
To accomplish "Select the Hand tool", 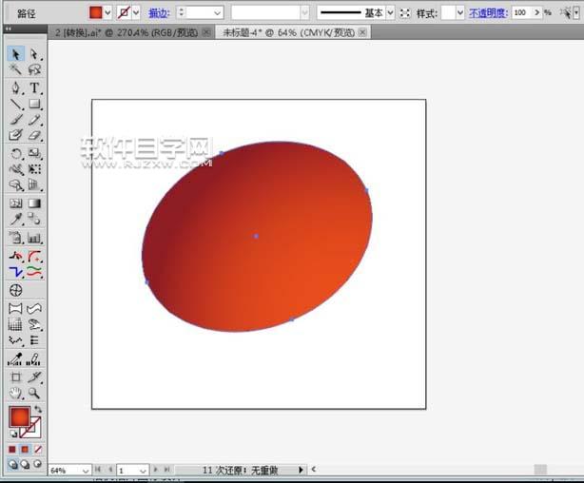I will click(x=15, y=393).
